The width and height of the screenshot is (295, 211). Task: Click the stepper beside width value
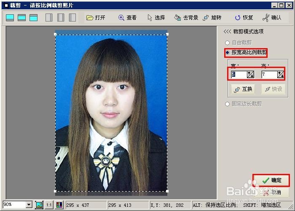click(251, 75)
